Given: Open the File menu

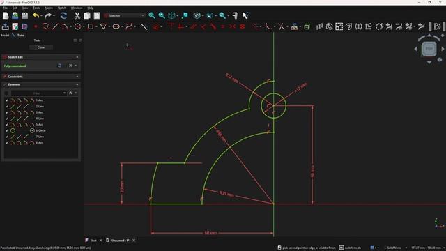Looking at the screenshot, I should point(5,8).
